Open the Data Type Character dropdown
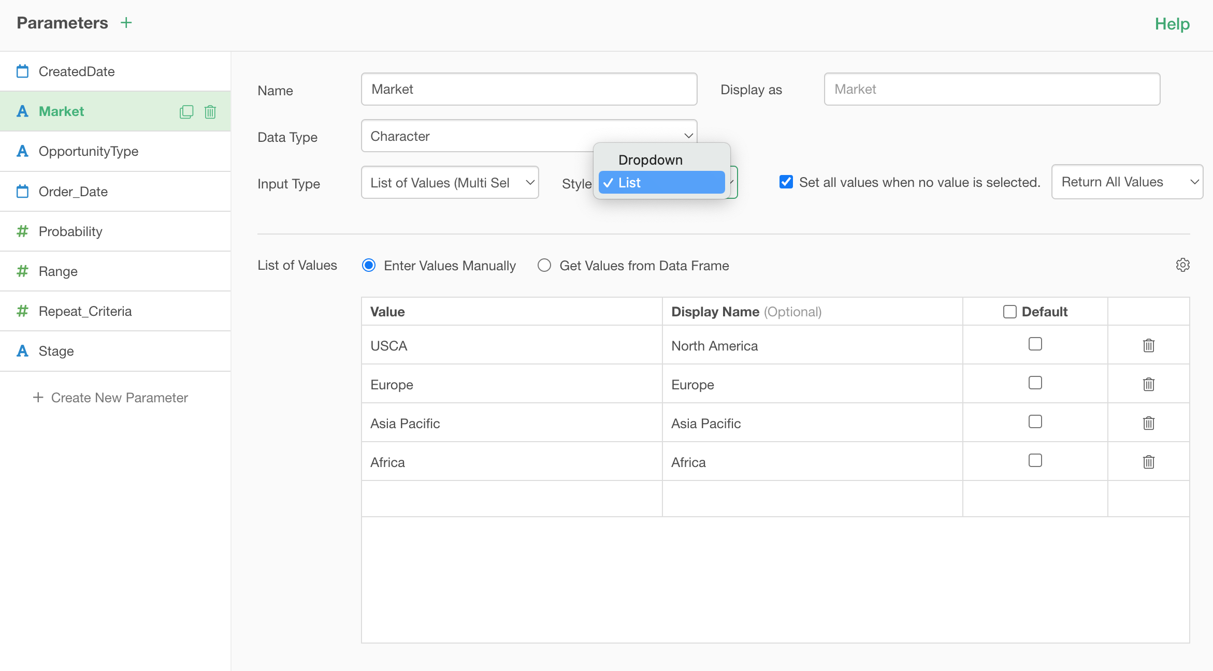Image resolution: width=1213 pixels, height=671 pixels. [528, 136]
